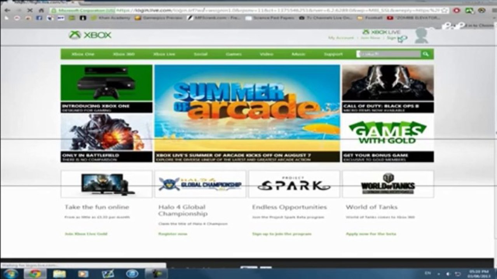Open the Video nav menu
The image size is (497, 279).
click(267, 54)
